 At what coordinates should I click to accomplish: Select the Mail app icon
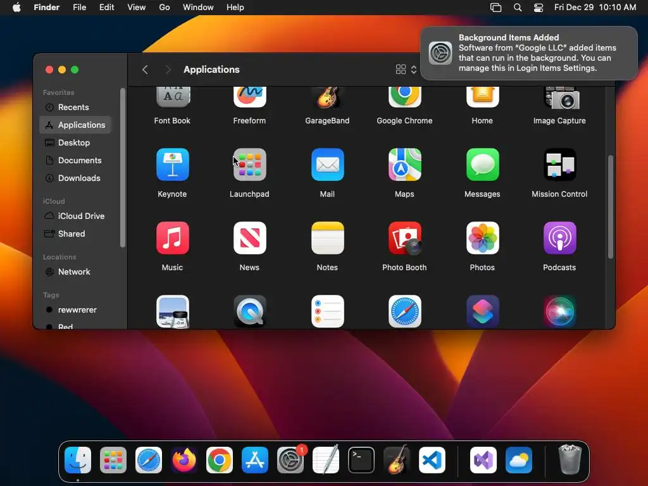327,165
